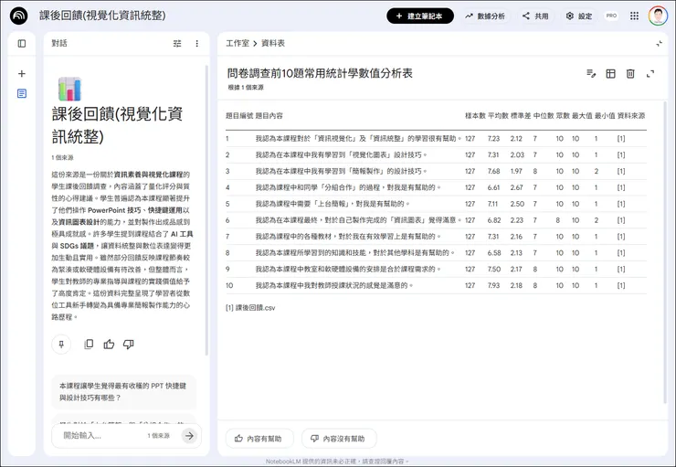Click the 標準差 column header
The image size is (676, 467).
521,115
